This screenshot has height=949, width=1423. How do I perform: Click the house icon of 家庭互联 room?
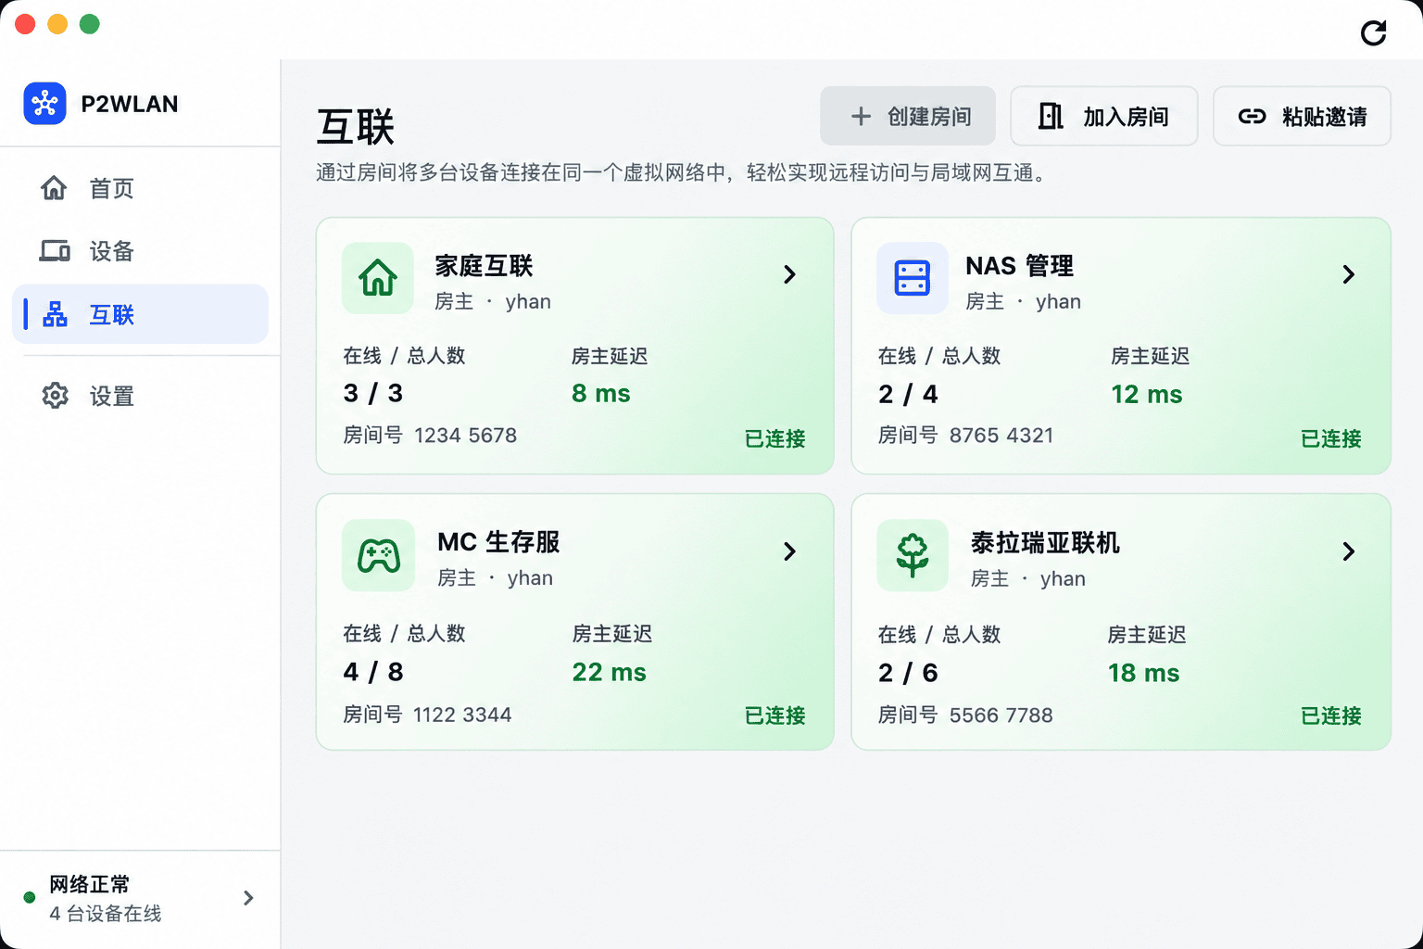click(378, 278)
